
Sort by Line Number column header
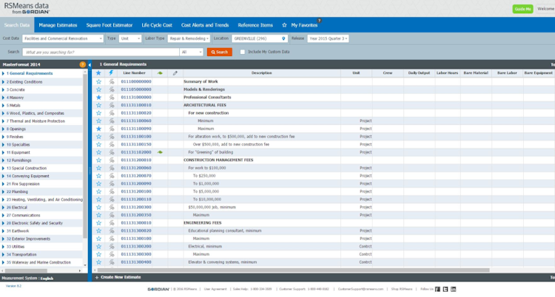pyautogui.click(x=134, y=73)
